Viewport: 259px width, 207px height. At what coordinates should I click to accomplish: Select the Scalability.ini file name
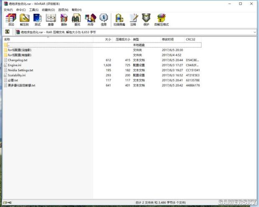point(17,75)
